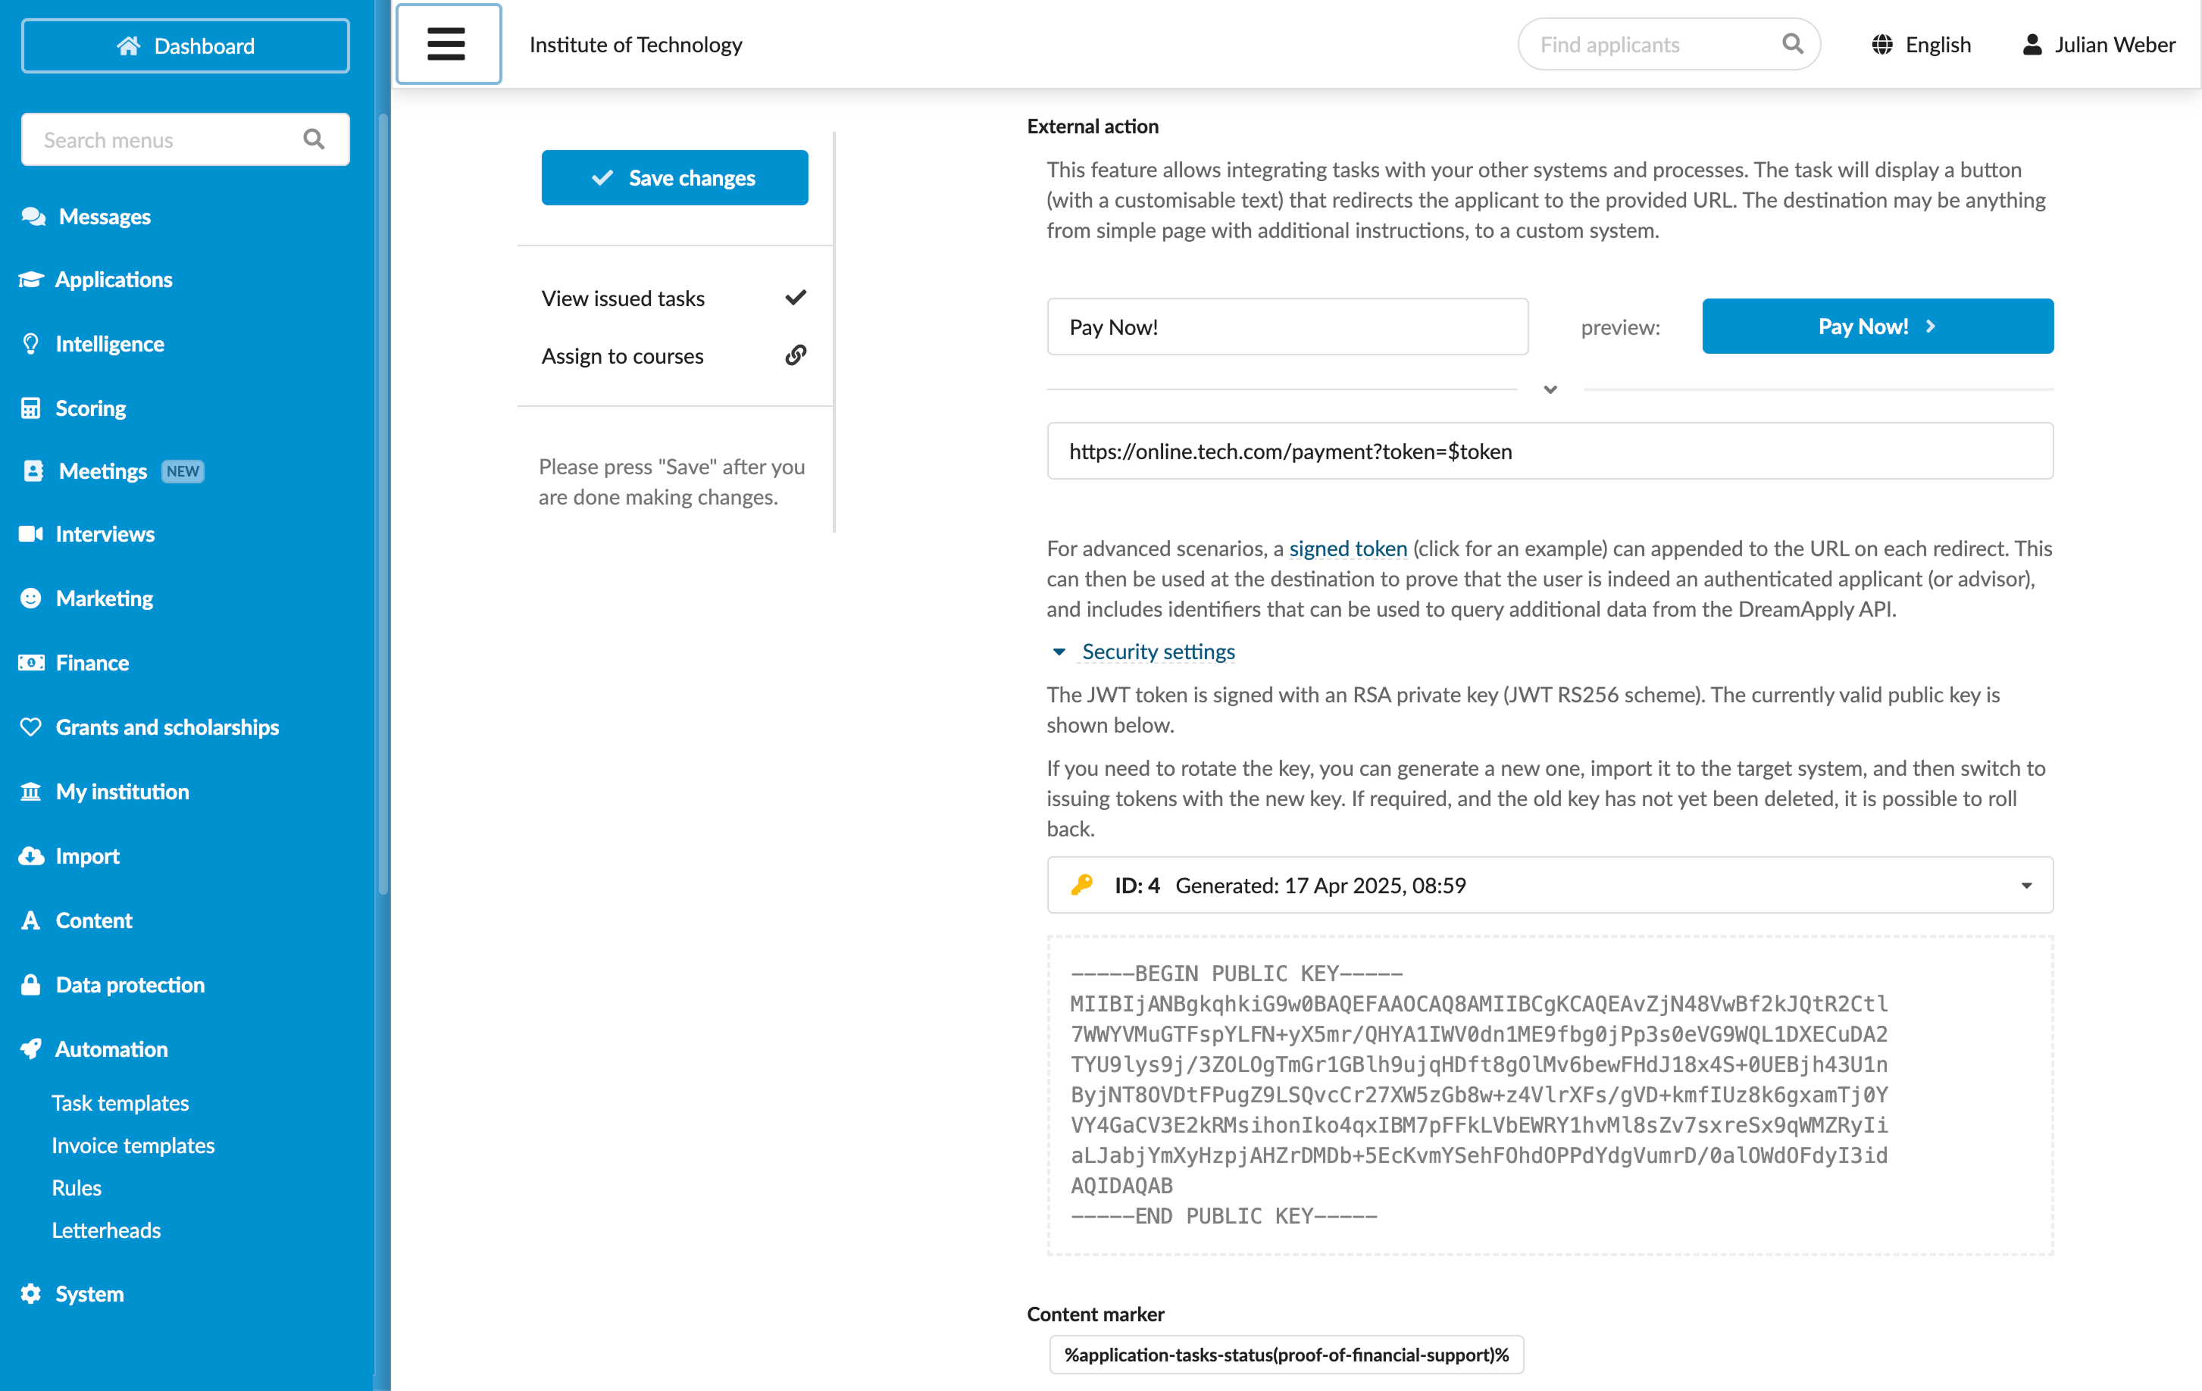Click the Scoring calculator icon
The image size is (2202, 1391).
31,408
